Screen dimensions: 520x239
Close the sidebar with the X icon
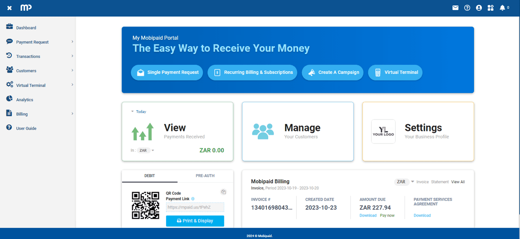(x=10, y=8)
